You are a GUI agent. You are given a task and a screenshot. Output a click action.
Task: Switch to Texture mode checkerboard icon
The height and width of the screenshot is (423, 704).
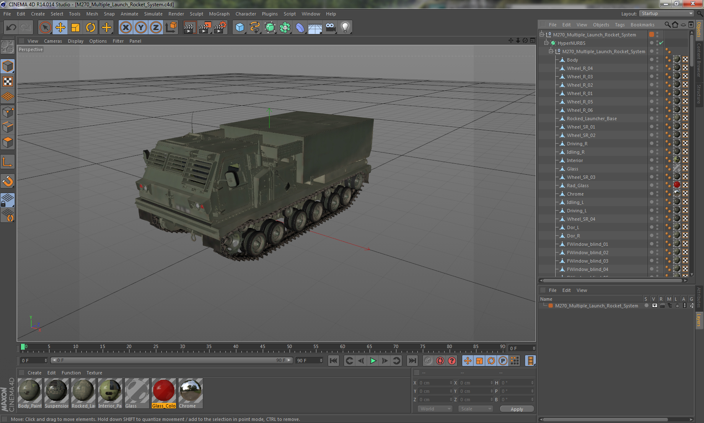point(8,81)
